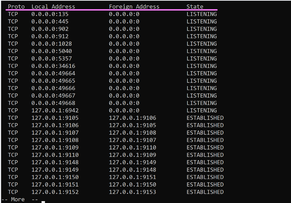
Task: Select local address 0.0.0.0:49664
Action: (53, 73)
